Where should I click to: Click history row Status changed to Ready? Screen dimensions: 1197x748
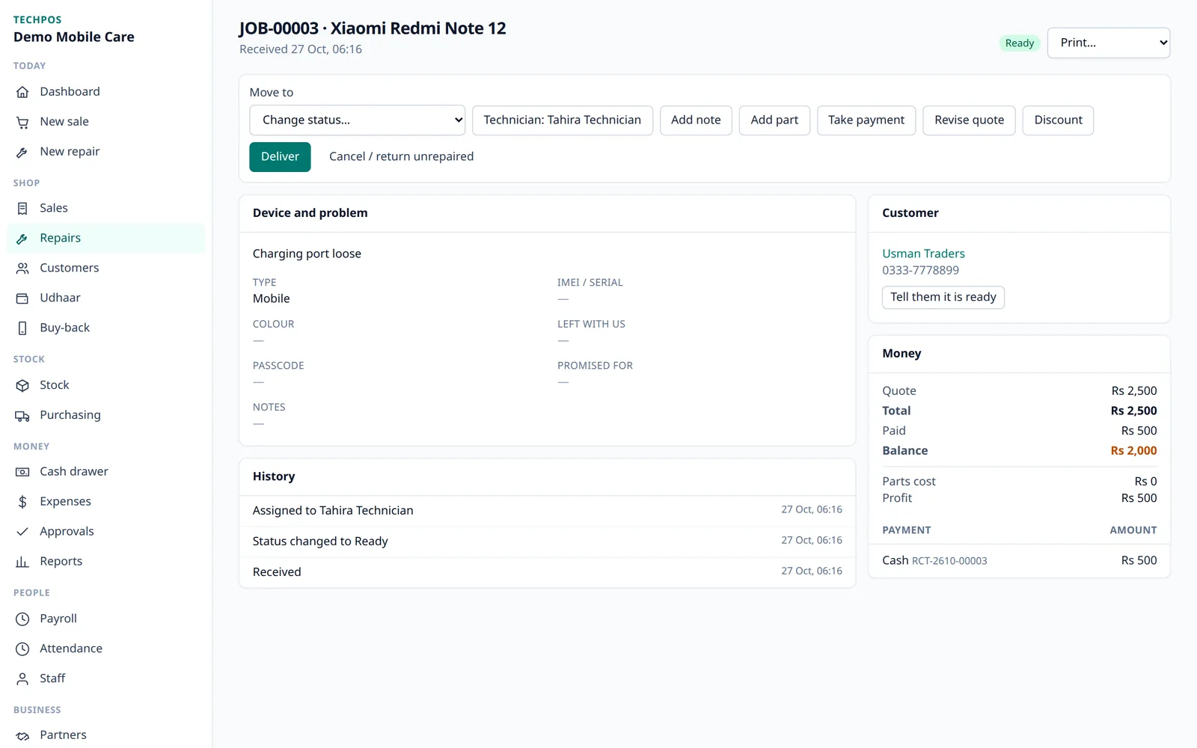[x=547, y=542]
